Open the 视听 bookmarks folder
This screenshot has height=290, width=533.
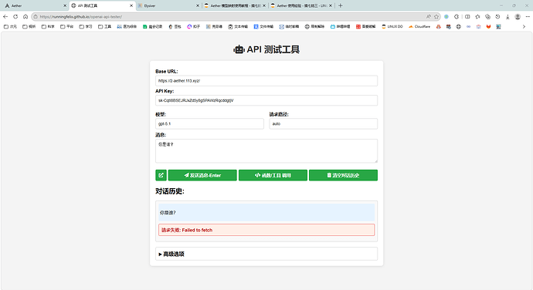(29, 26)
